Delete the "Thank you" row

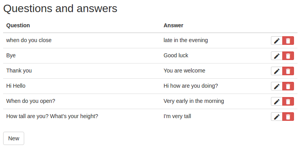288,71
